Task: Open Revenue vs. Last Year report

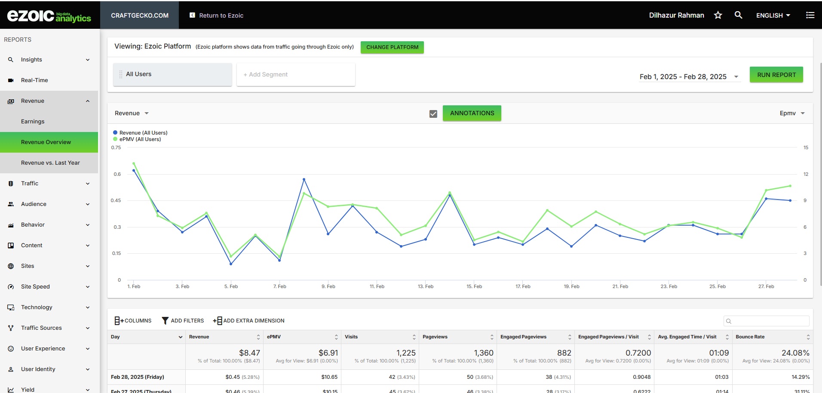Action: click(x=49, y=163)
